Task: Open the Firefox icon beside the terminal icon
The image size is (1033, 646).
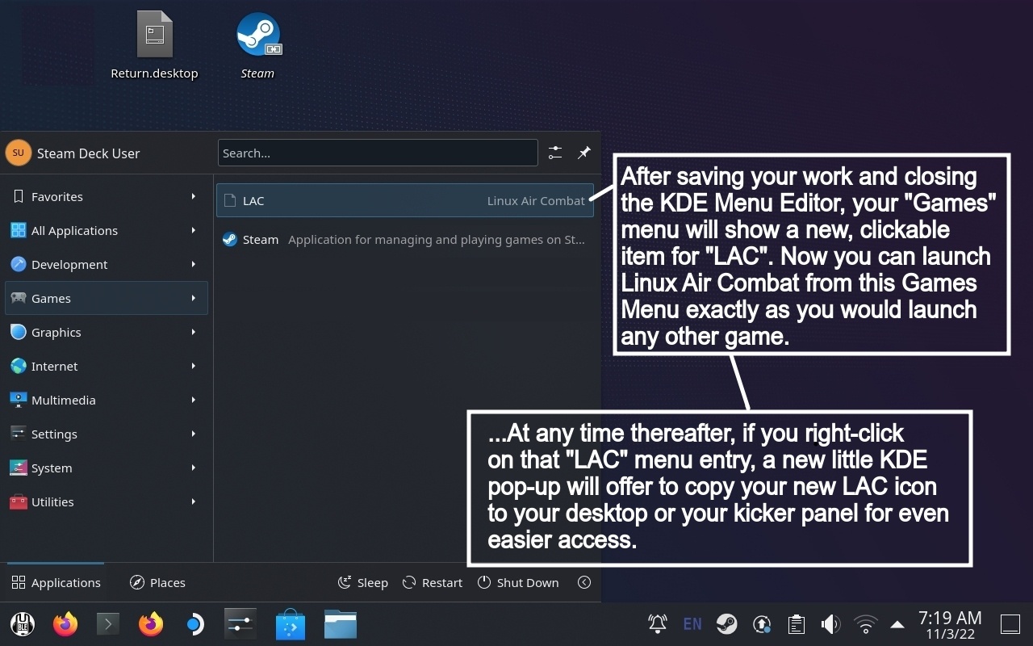Action: (151, 624)
